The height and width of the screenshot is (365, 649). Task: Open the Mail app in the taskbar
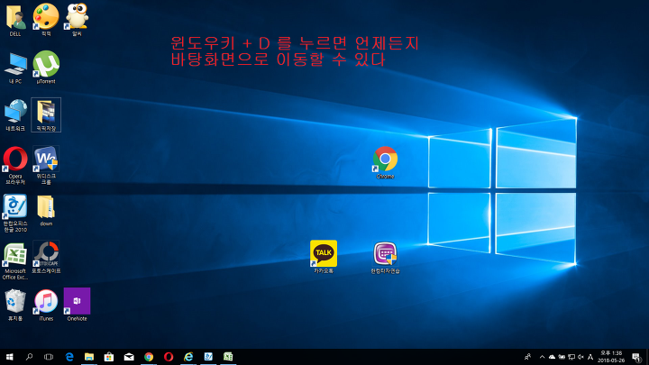pos(129,357)
